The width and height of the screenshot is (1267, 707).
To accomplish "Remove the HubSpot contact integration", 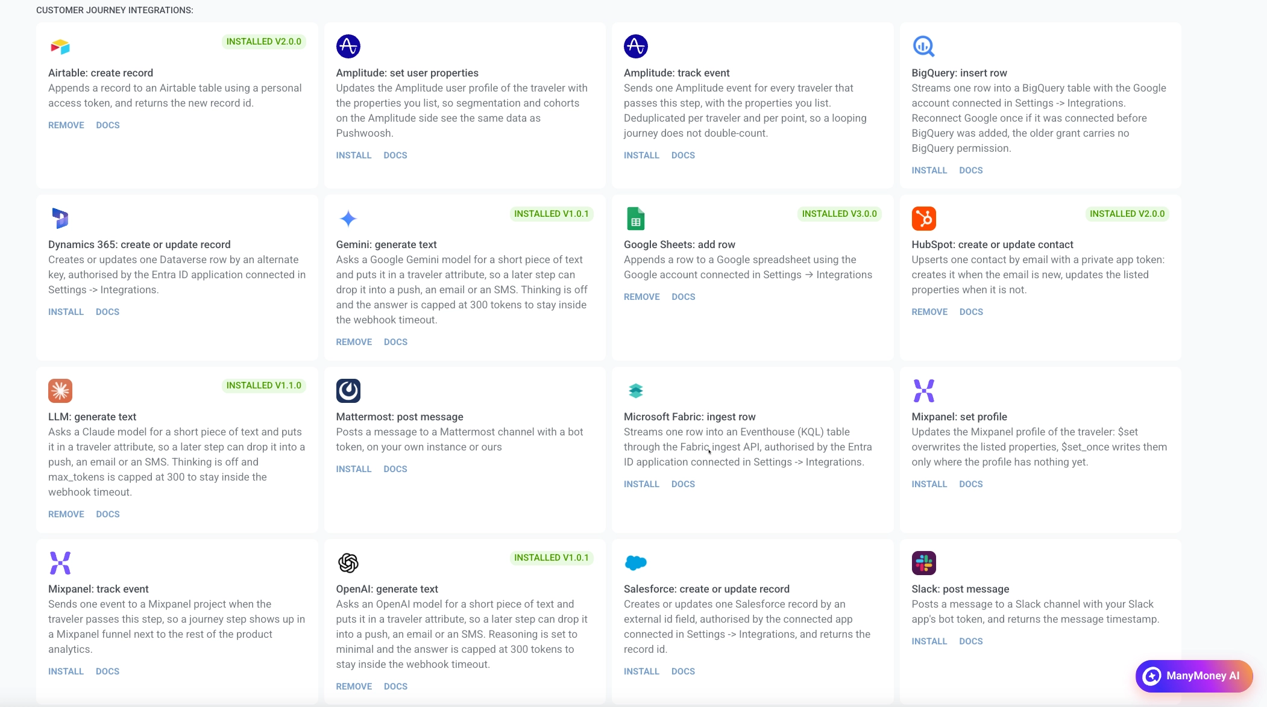I will click(929, 312).
